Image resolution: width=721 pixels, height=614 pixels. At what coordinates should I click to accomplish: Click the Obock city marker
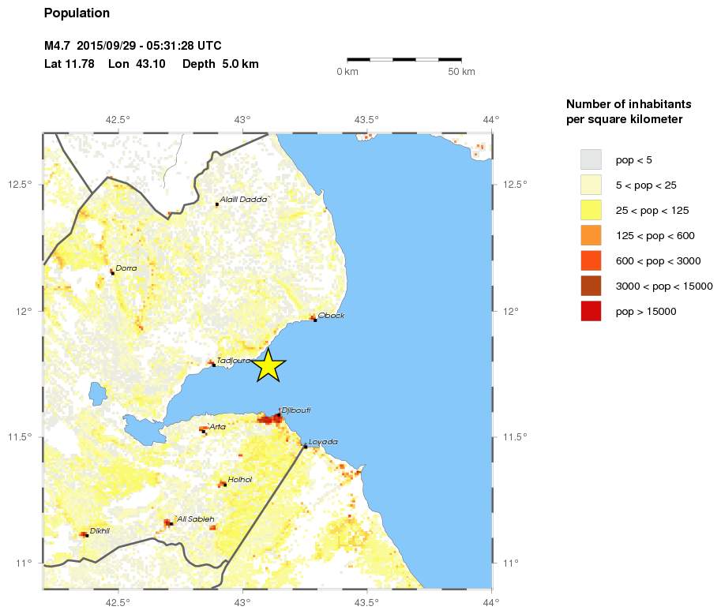315,320
